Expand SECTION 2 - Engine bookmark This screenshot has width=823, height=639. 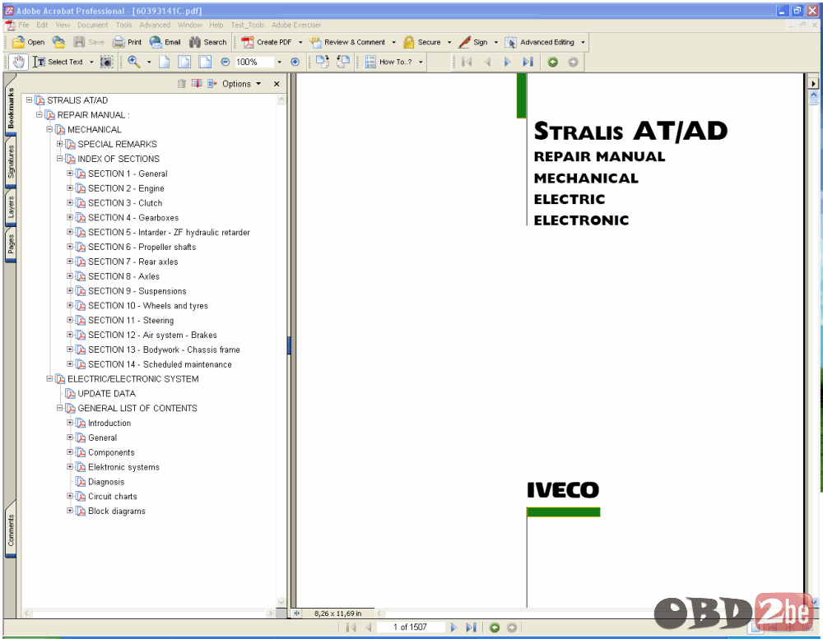[70, 188]
